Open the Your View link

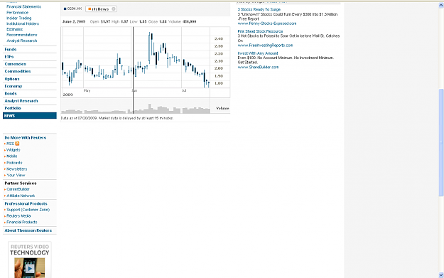[x=16, y=175]
